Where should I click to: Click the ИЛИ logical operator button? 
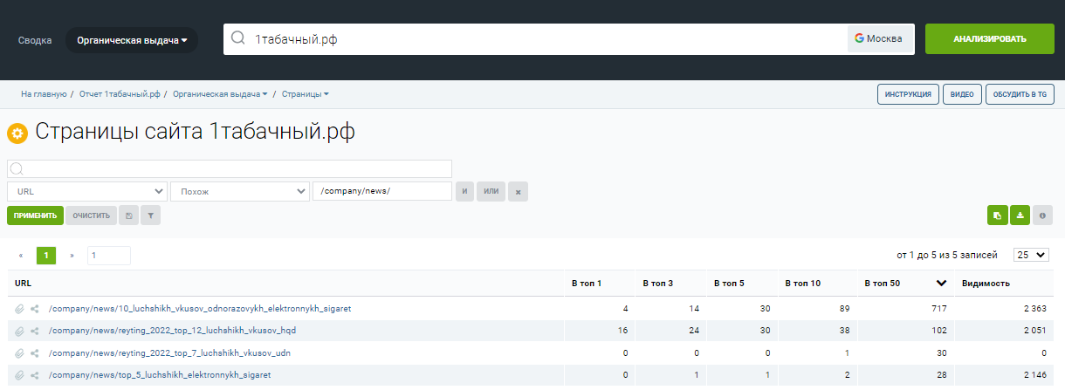click(x=491, y=191)
